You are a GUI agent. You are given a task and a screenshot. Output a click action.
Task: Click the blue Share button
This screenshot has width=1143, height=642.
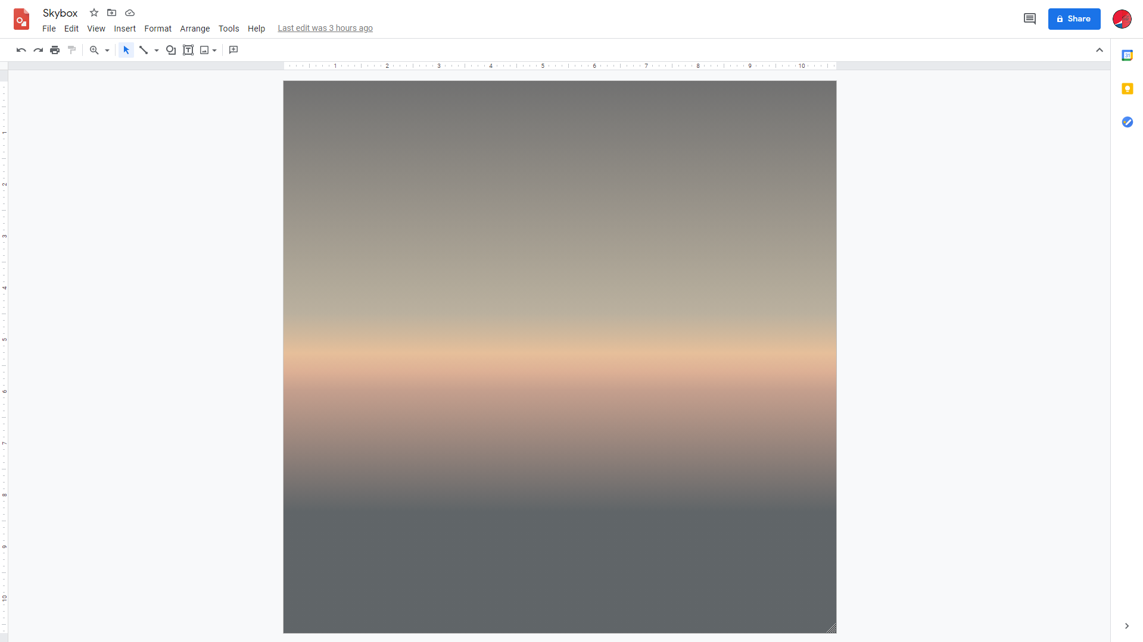[x=1074, y=18]
